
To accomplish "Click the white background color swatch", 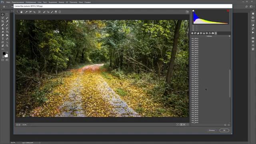I will click(6, 56).
